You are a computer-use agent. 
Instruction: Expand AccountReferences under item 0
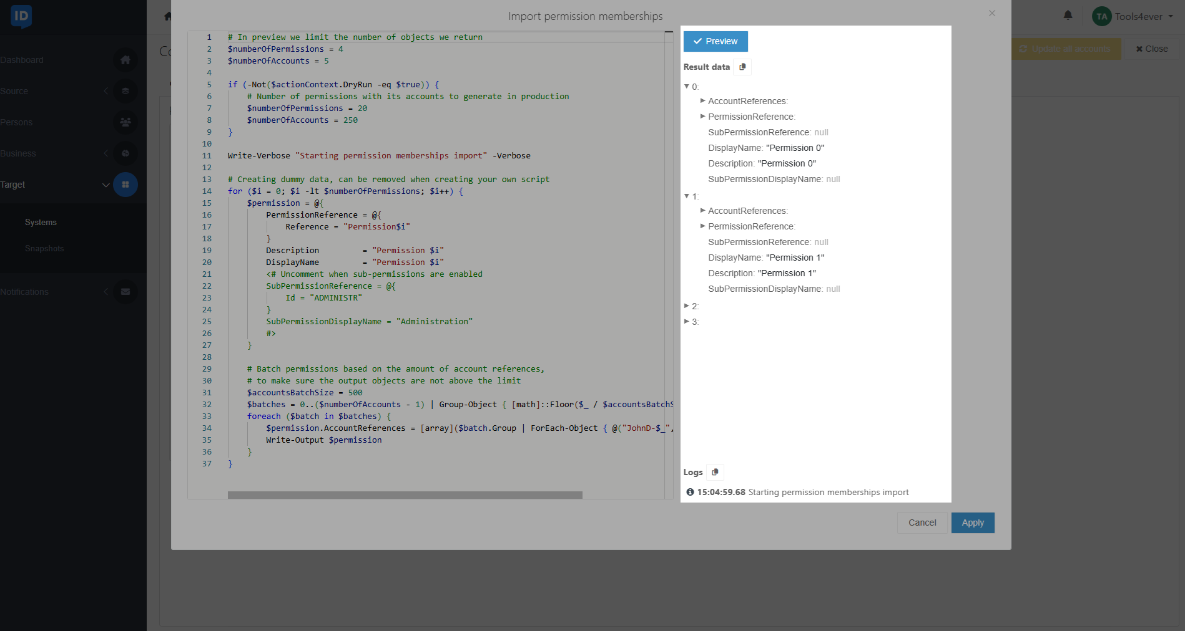[703, 100]
